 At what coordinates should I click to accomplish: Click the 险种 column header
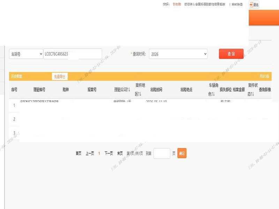point(66,90)
